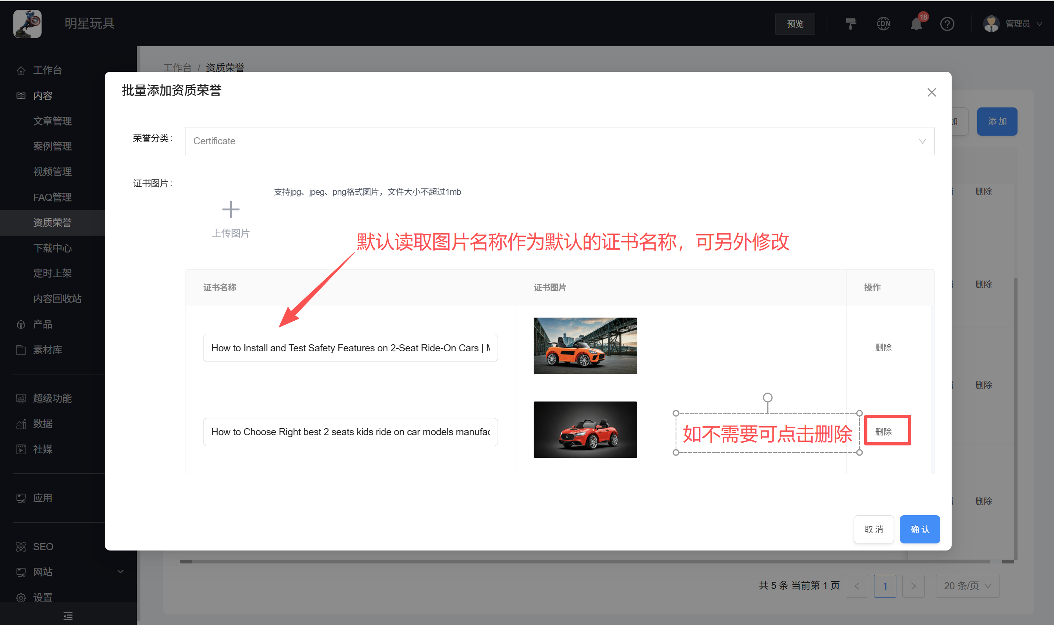The width and height of the screenshot is (1054, 625).
Task: Click the orange car certificate thumbnail
Action: 585,345
